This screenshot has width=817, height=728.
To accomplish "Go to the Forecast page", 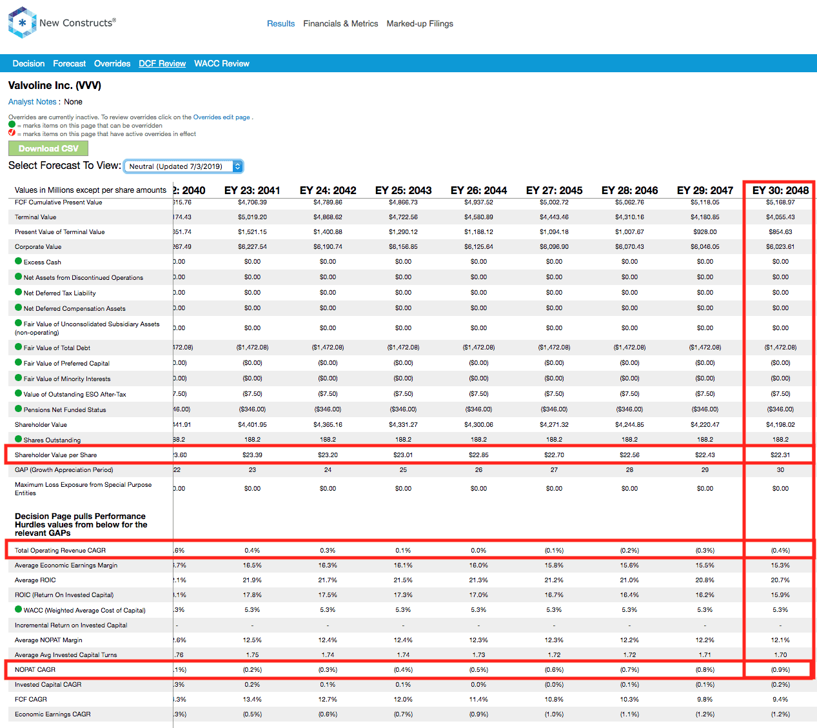I will [69, 63].
